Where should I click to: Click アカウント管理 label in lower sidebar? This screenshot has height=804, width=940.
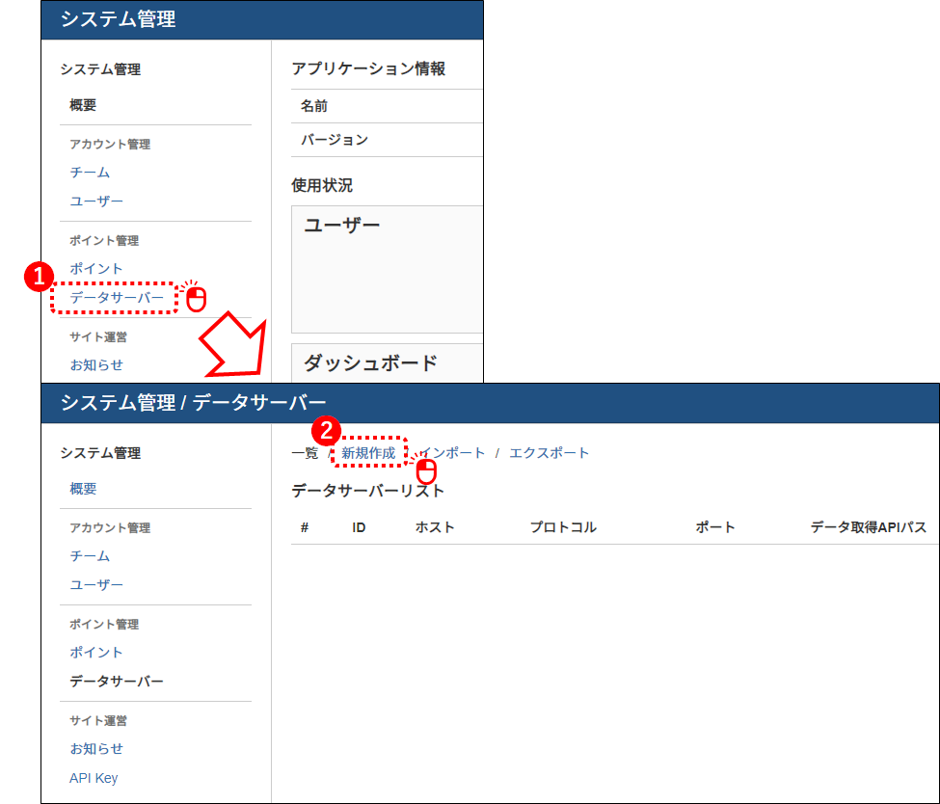(x=110, y=527)
